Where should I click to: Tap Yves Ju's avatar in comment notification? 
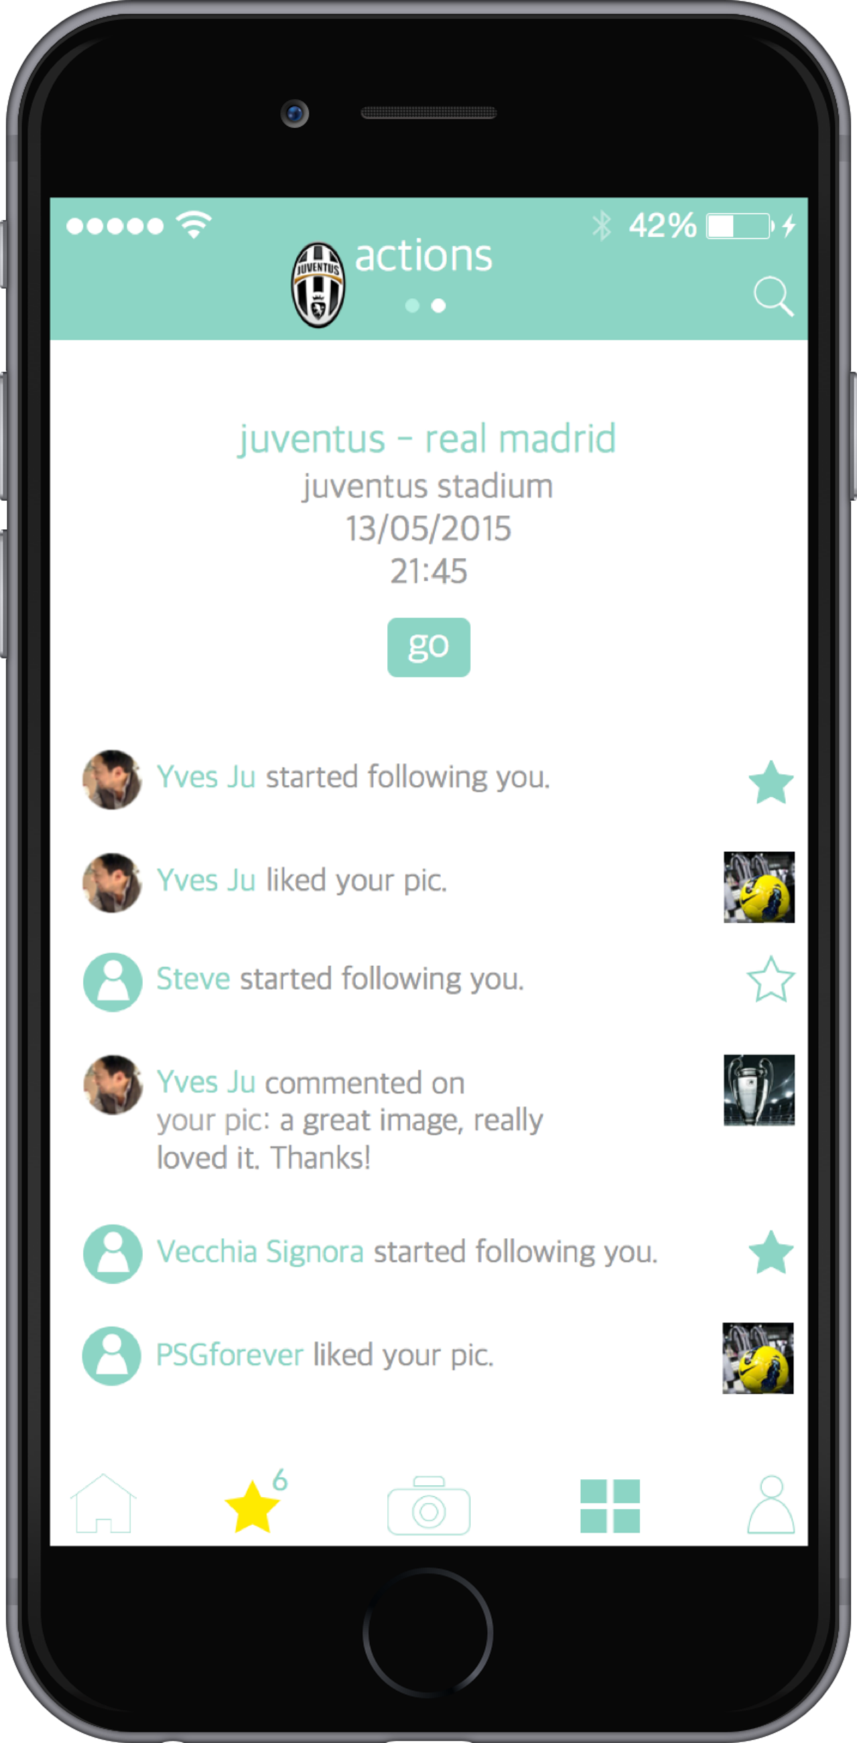112,1085
